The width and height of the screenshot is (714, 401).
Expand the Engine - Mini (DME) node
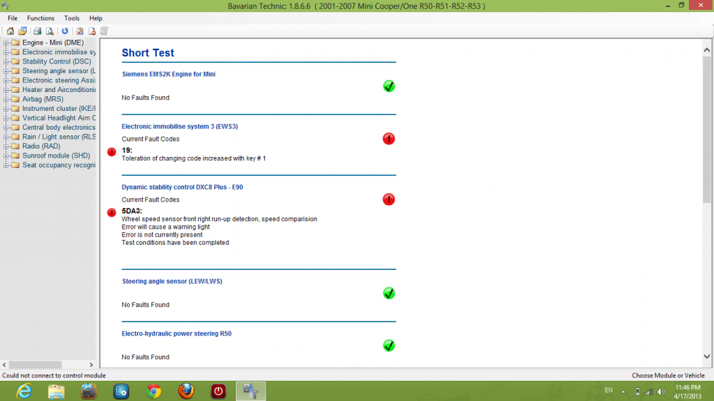tap(6, 43)
